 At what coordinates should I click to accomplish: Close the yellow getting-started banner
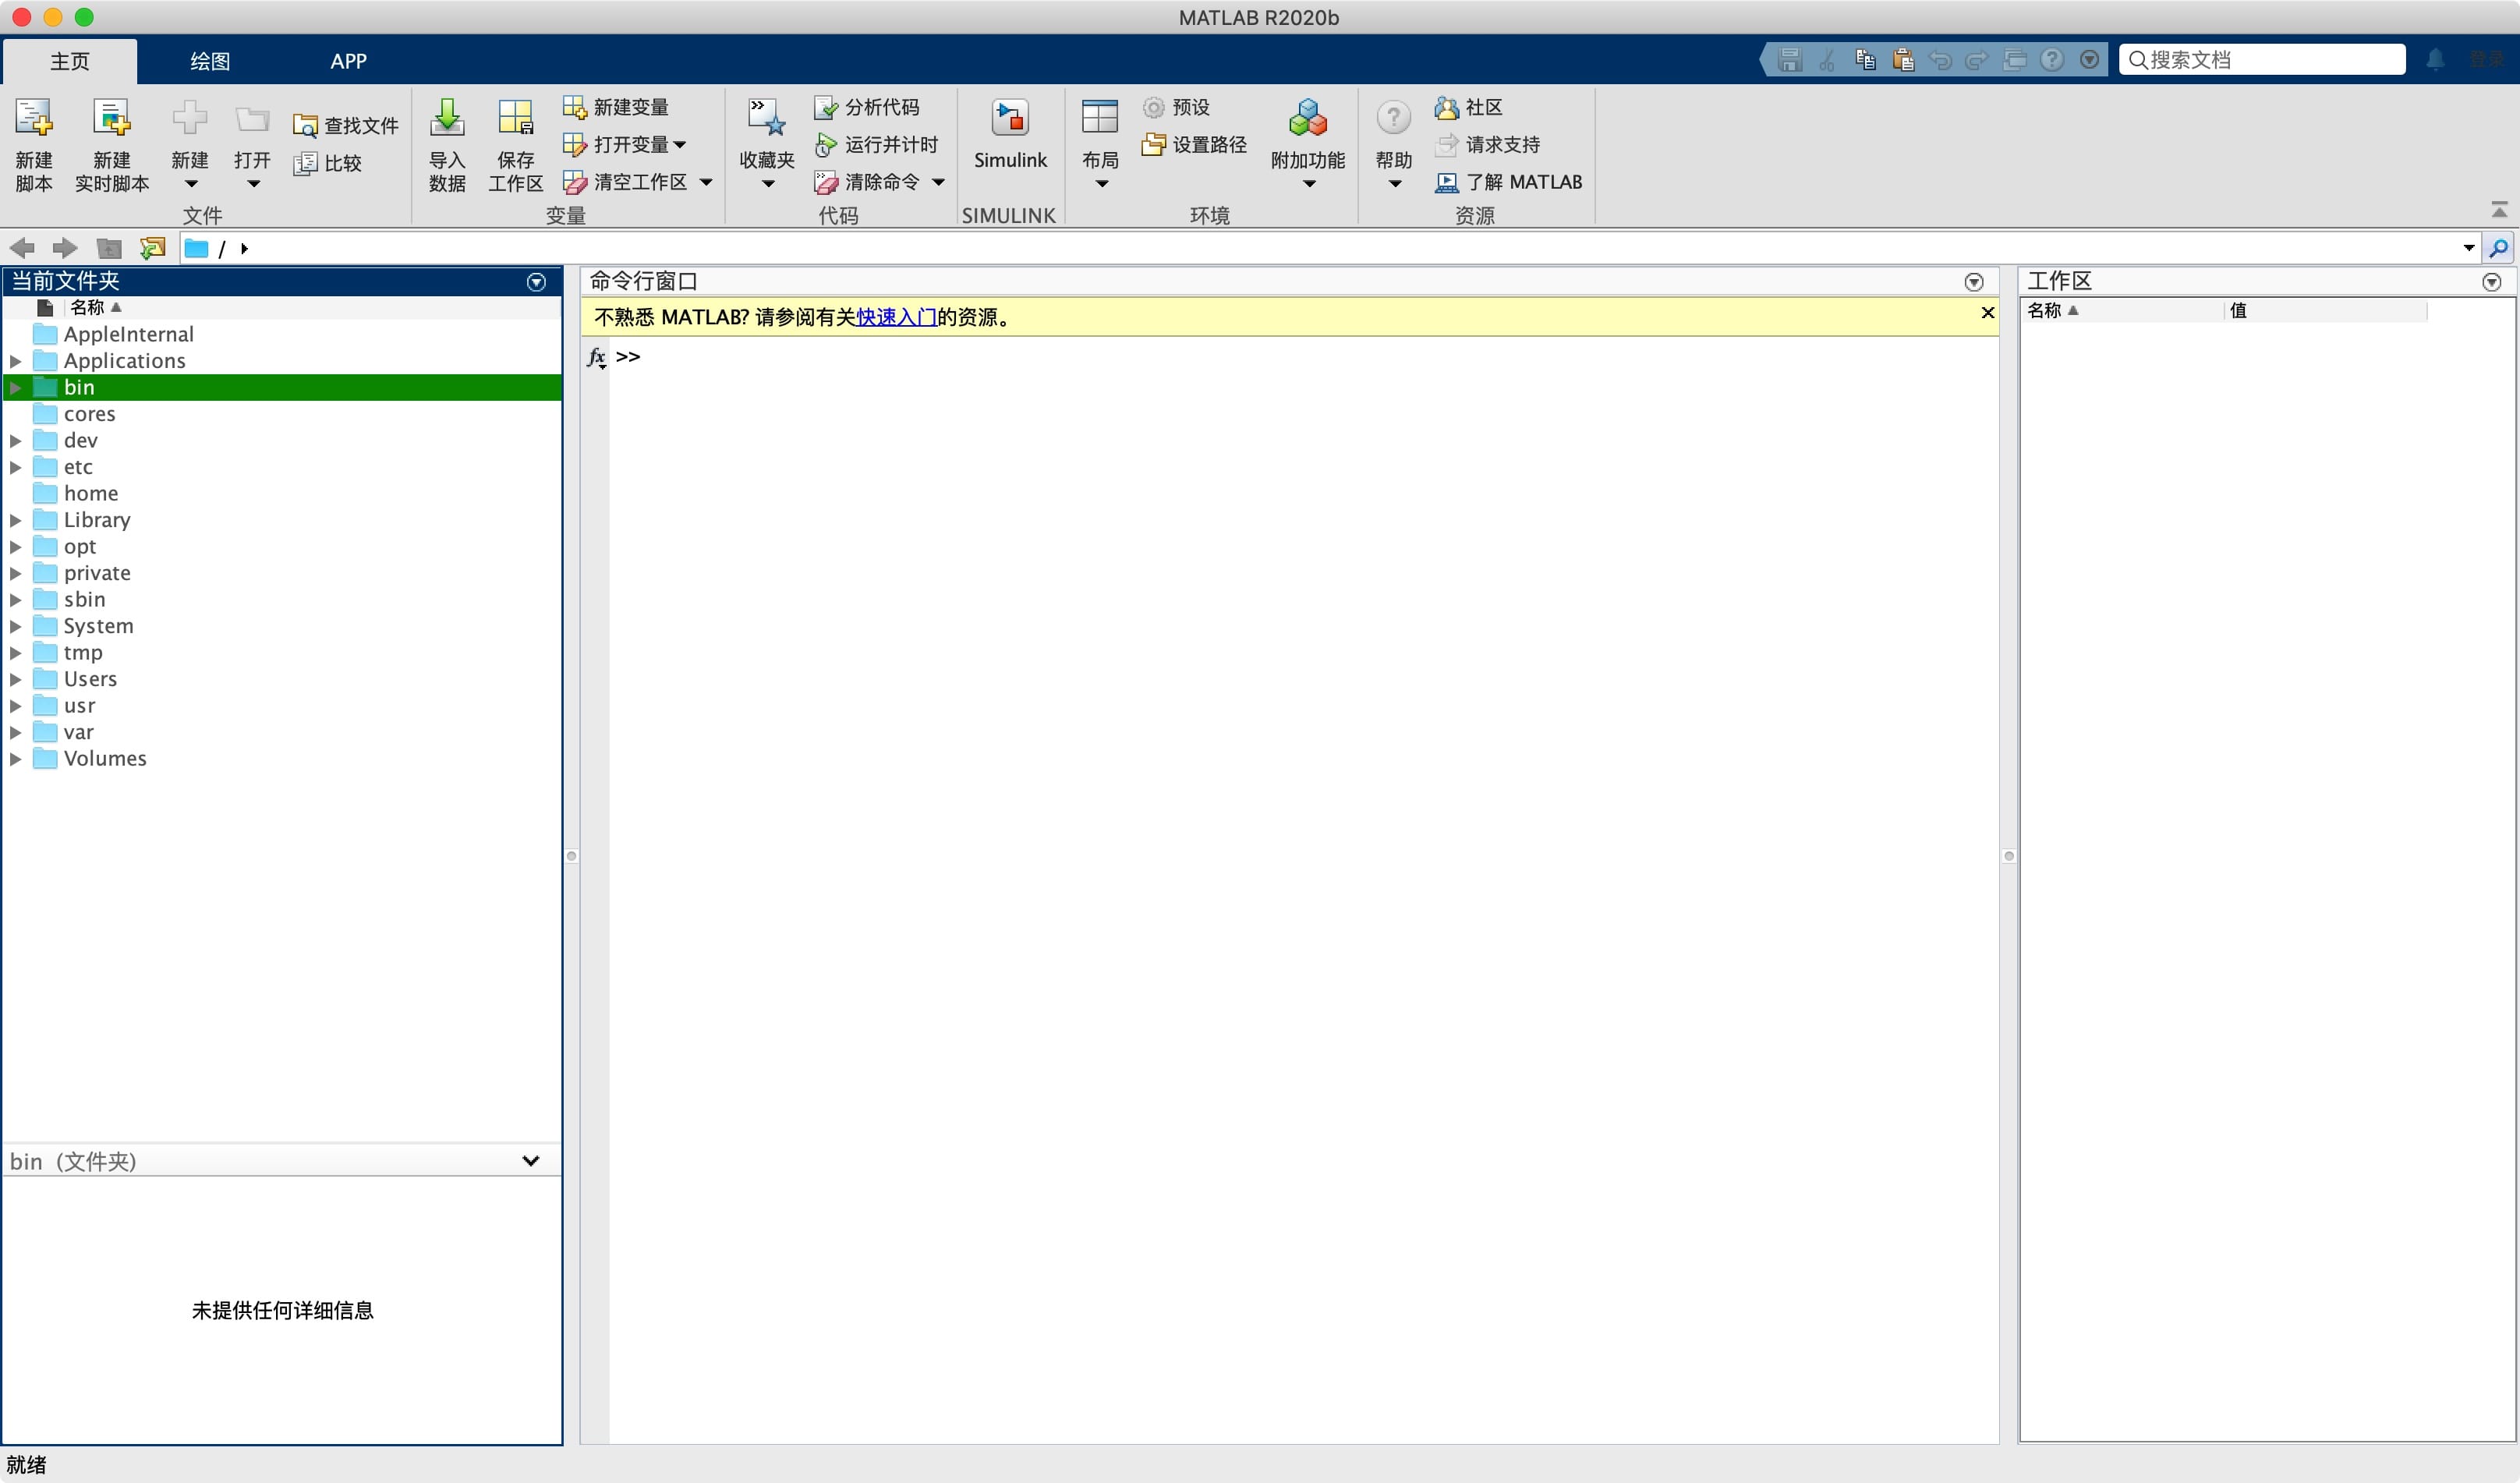pos(1987,313)
